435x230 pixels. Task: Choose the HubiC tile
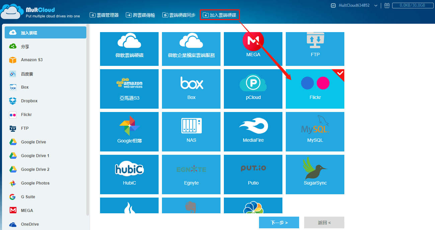pyautogui.click(x=129, y=175)
